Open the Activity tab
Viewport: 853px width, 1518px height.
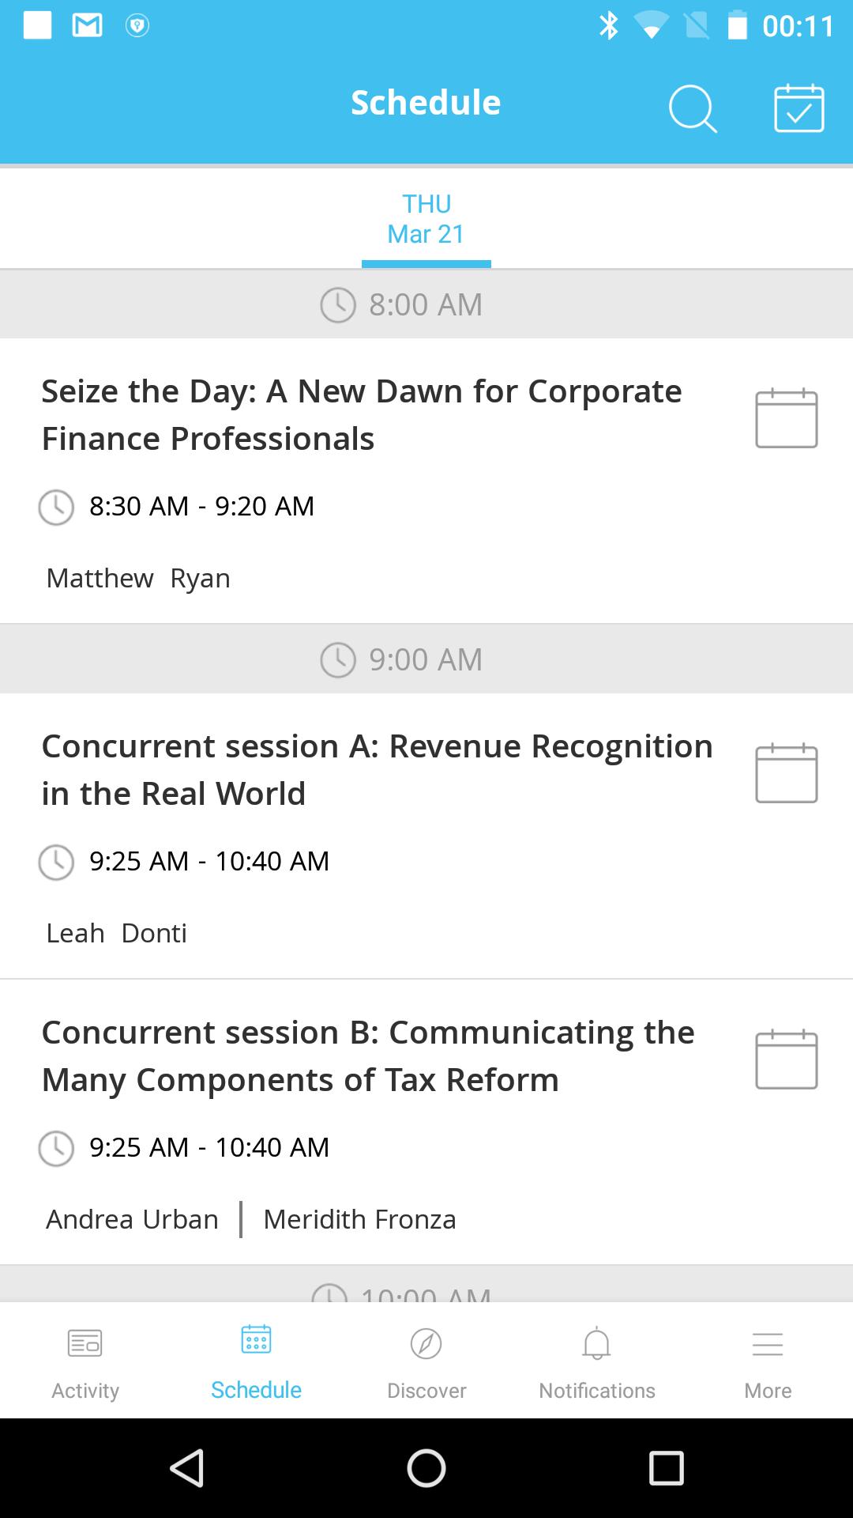(85, 1361)
